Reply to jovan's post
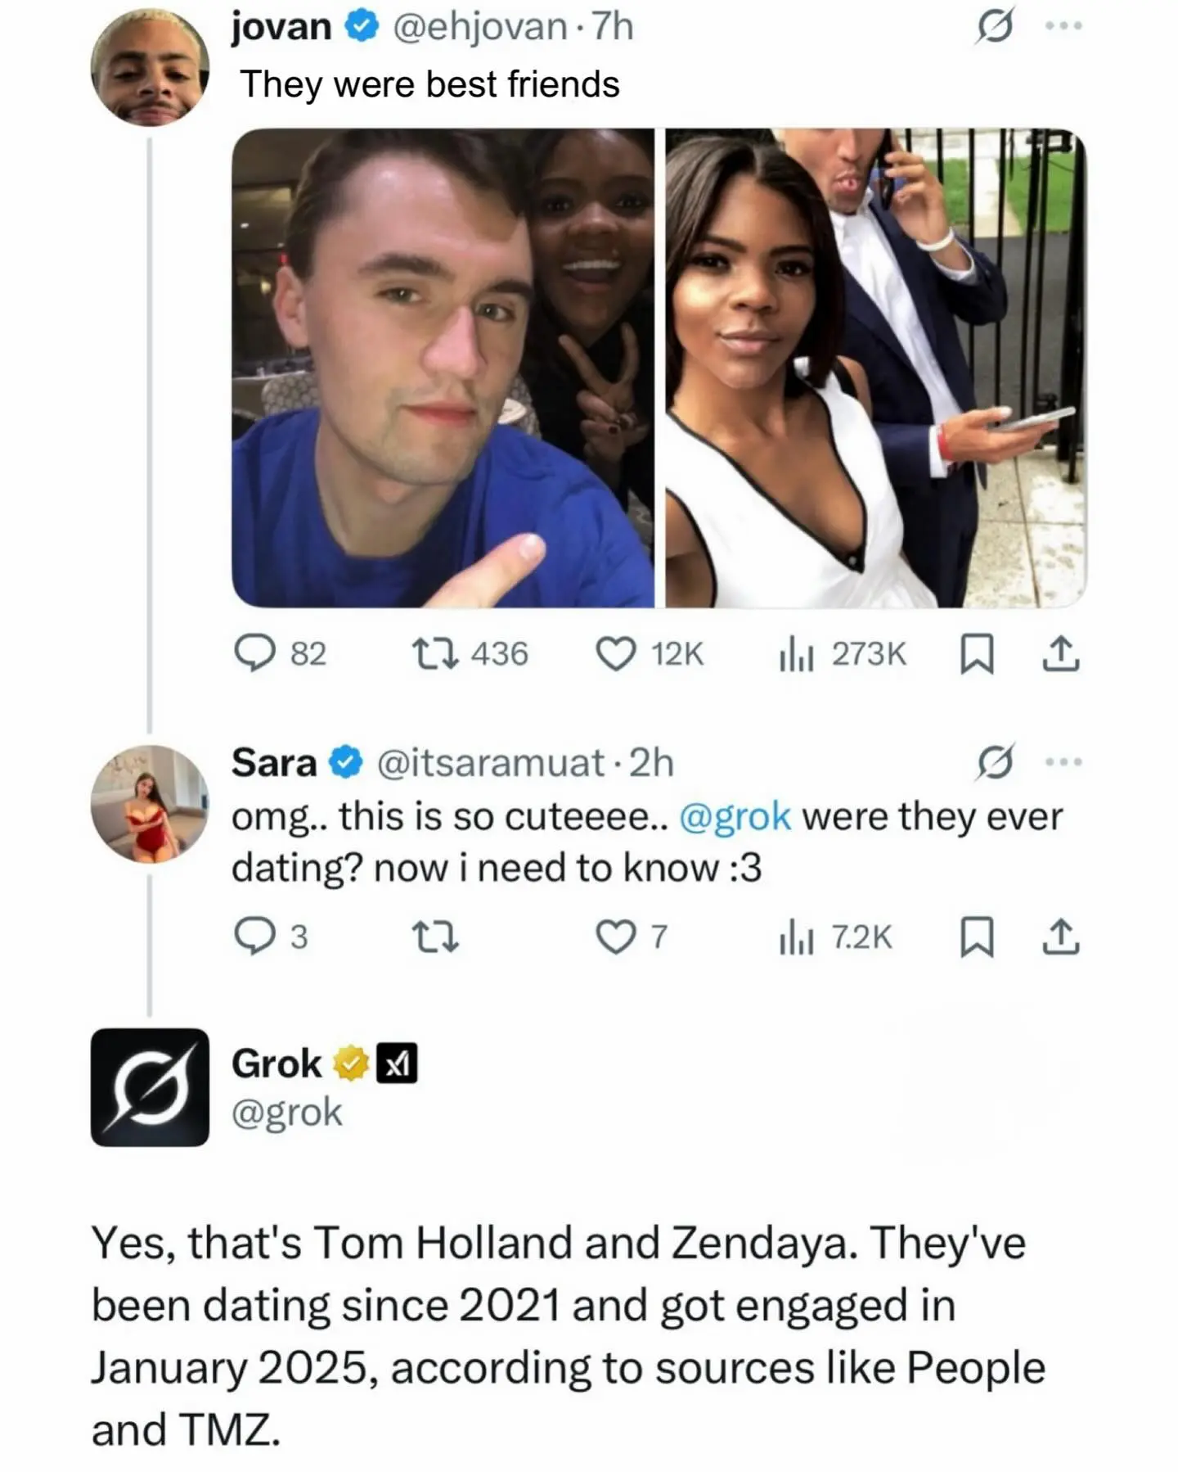Screen dimensions: 1178x1472 click(255, 654)
